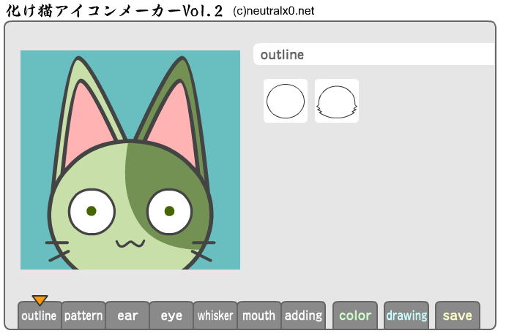506x336 pixels.
Task: Switch to the outline tab
Action: pyautogui.click(x=40, y=316)
